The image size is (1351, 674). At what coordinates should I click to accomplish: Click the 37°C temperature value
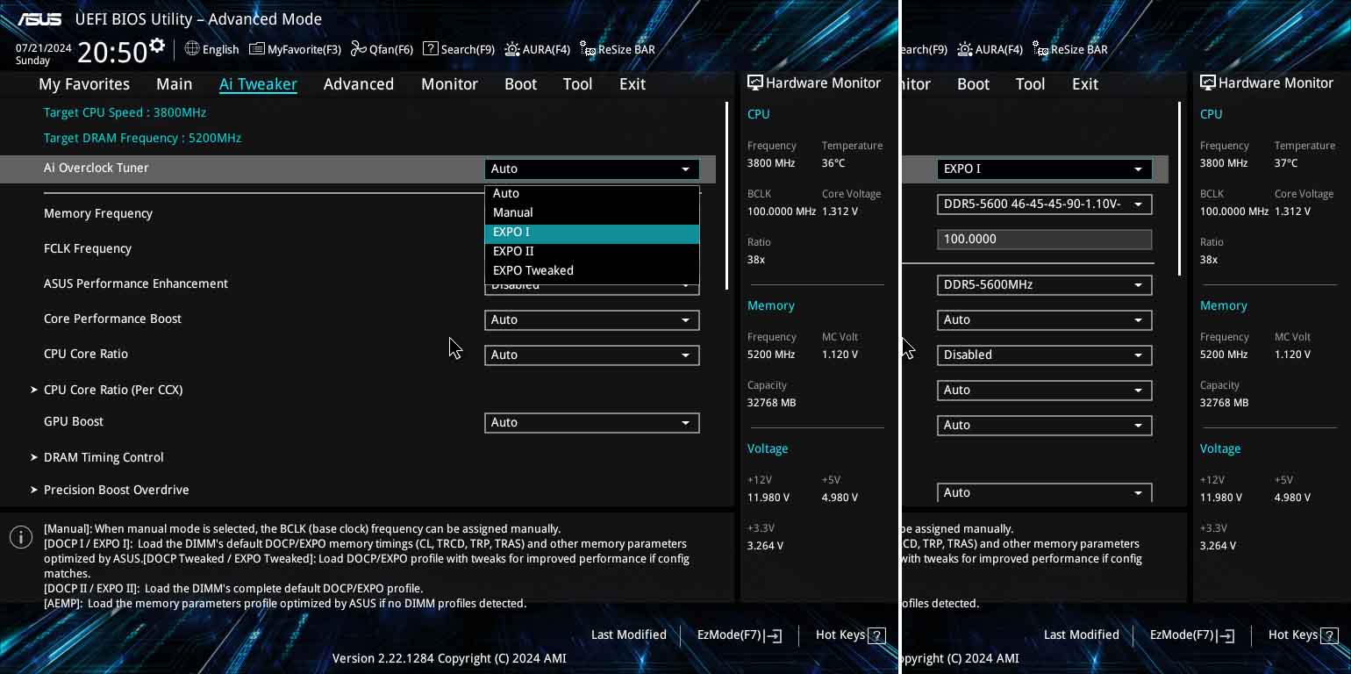click(x=1286, y=163)
